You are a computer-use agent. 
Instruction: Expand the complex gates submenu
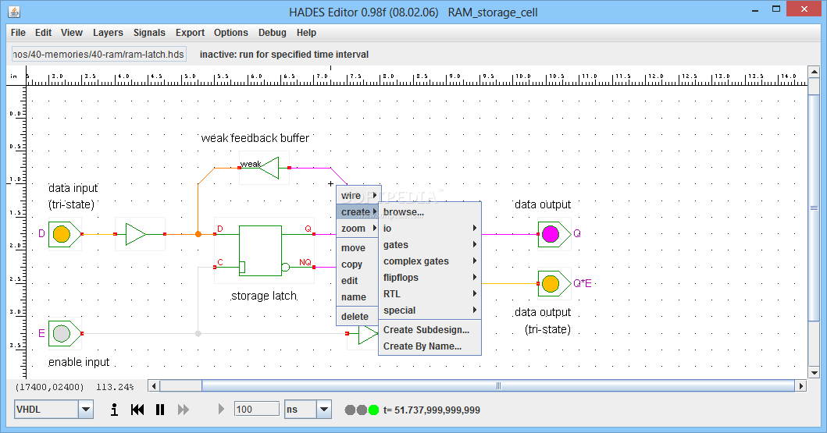[430, 261]
